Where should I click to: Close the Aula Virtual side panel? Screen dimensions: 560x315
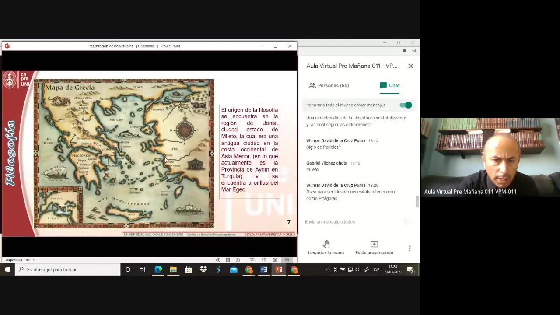click(x=410, y=66)
